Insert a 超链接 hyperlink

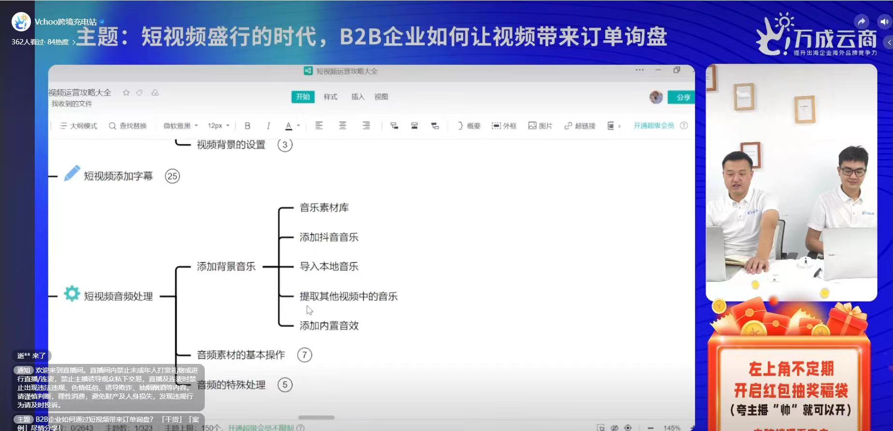point(580,126)
